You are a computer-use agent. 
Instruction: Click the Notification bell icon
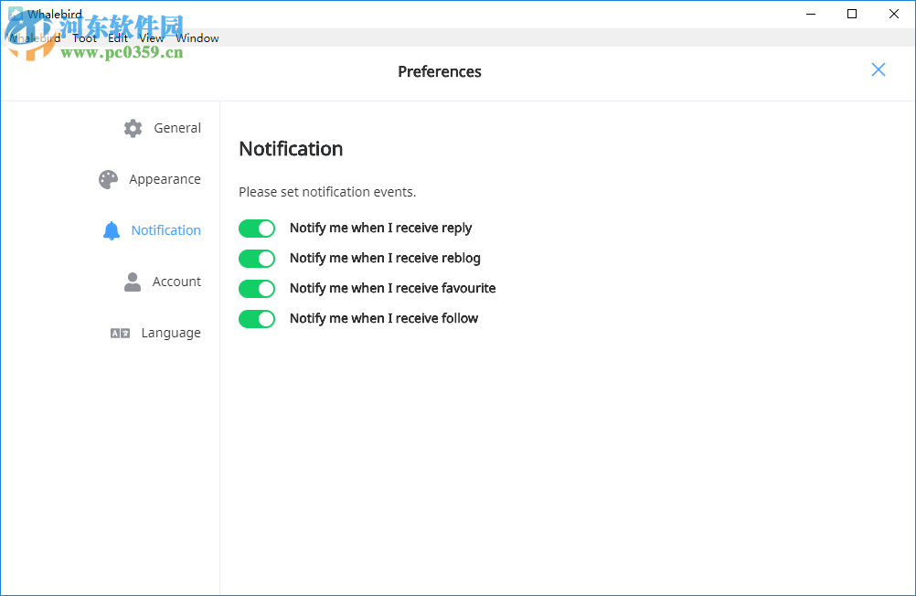(x=112, y=230)
